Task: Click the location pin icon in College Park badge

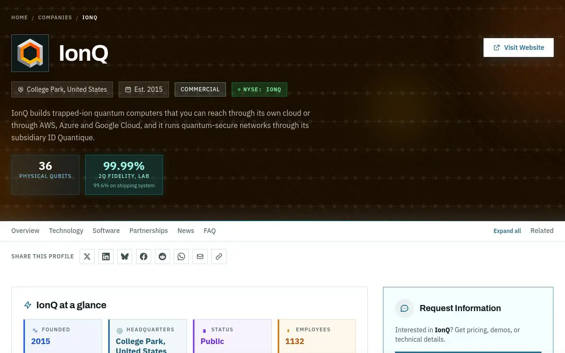Action: coord(21,89)
